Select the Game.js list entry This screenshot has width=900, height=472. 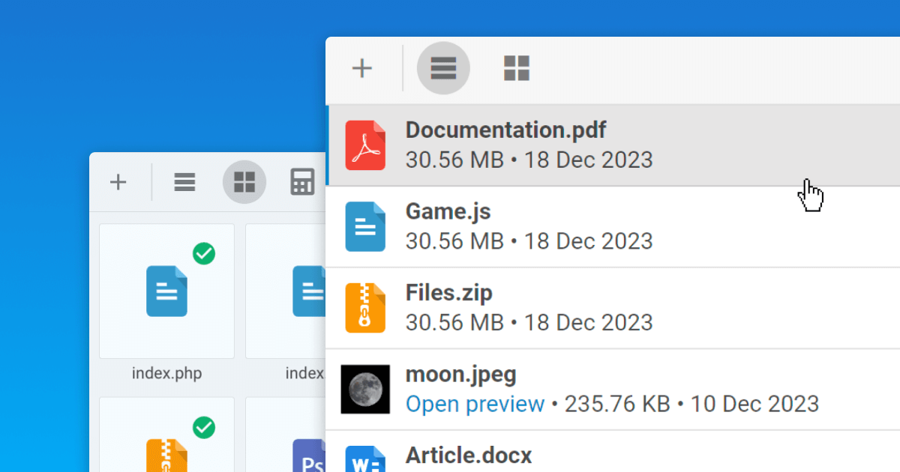pos(600,226)
